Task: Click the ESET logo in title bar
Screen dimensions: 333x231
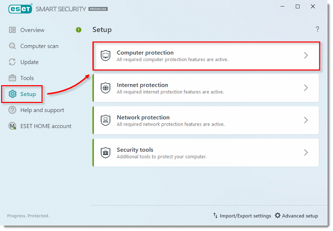Action: pyautogui.click(x=20, y=9)
